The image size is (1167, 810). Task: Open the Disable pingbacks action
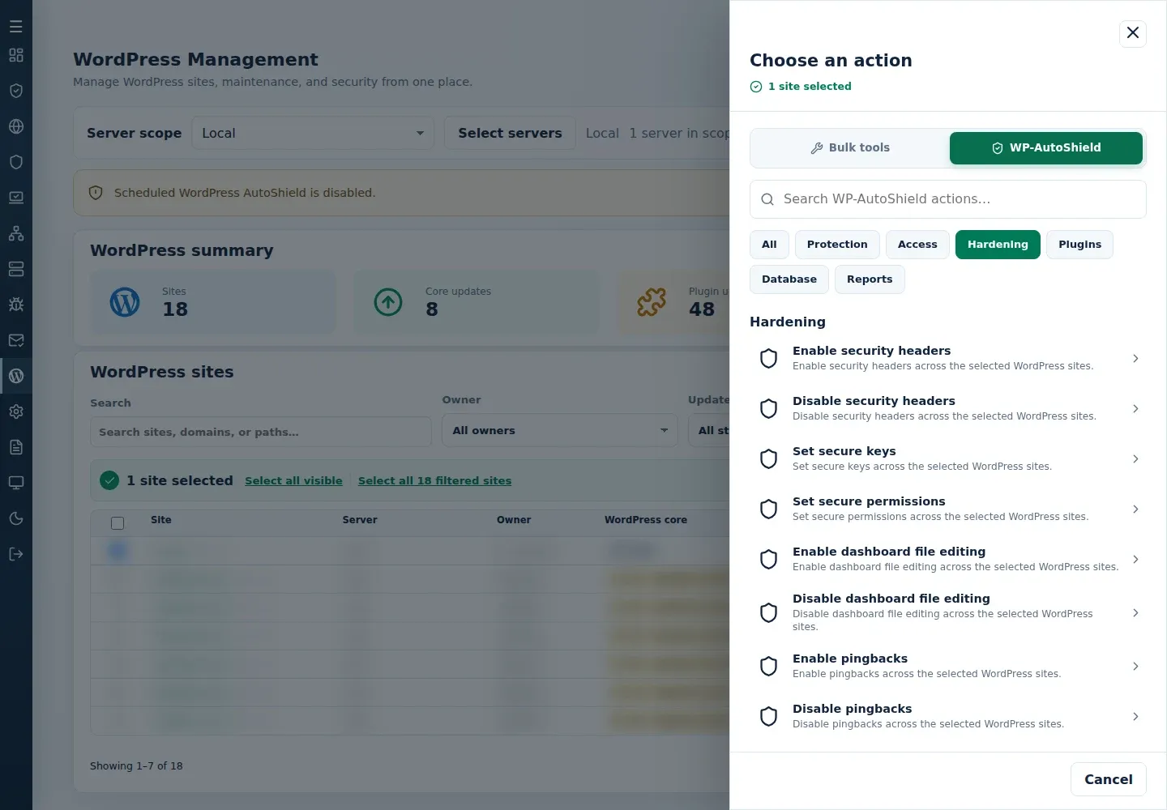click(948, 716)
